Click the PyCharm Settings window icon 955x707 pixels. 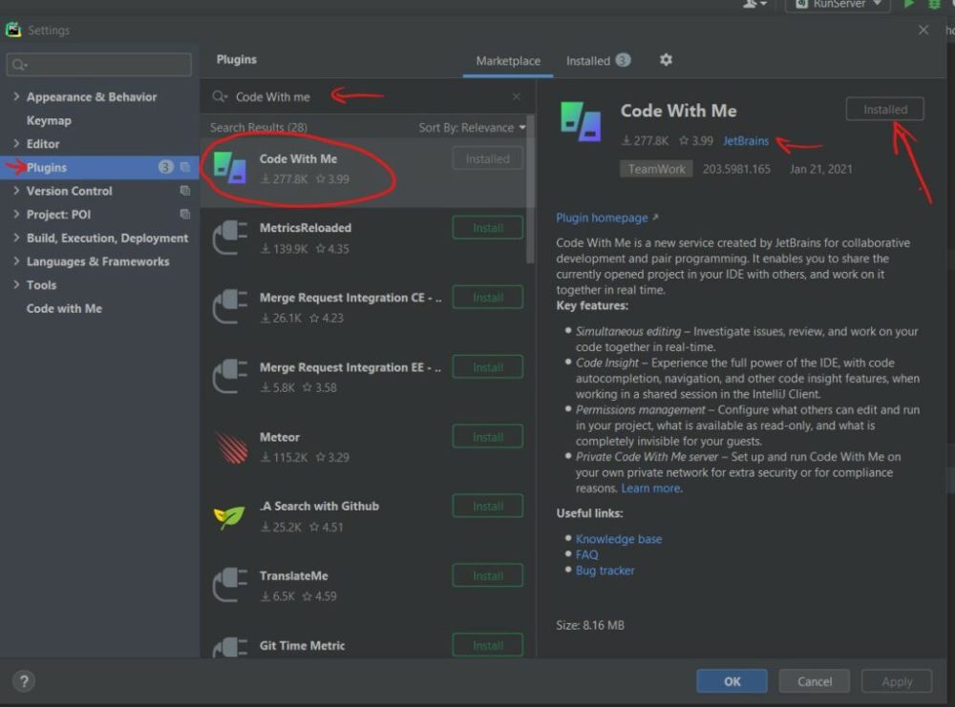13,30
